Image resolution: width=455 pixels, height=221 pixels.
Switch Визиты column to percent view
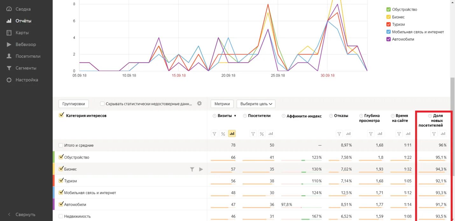[223, 134]
